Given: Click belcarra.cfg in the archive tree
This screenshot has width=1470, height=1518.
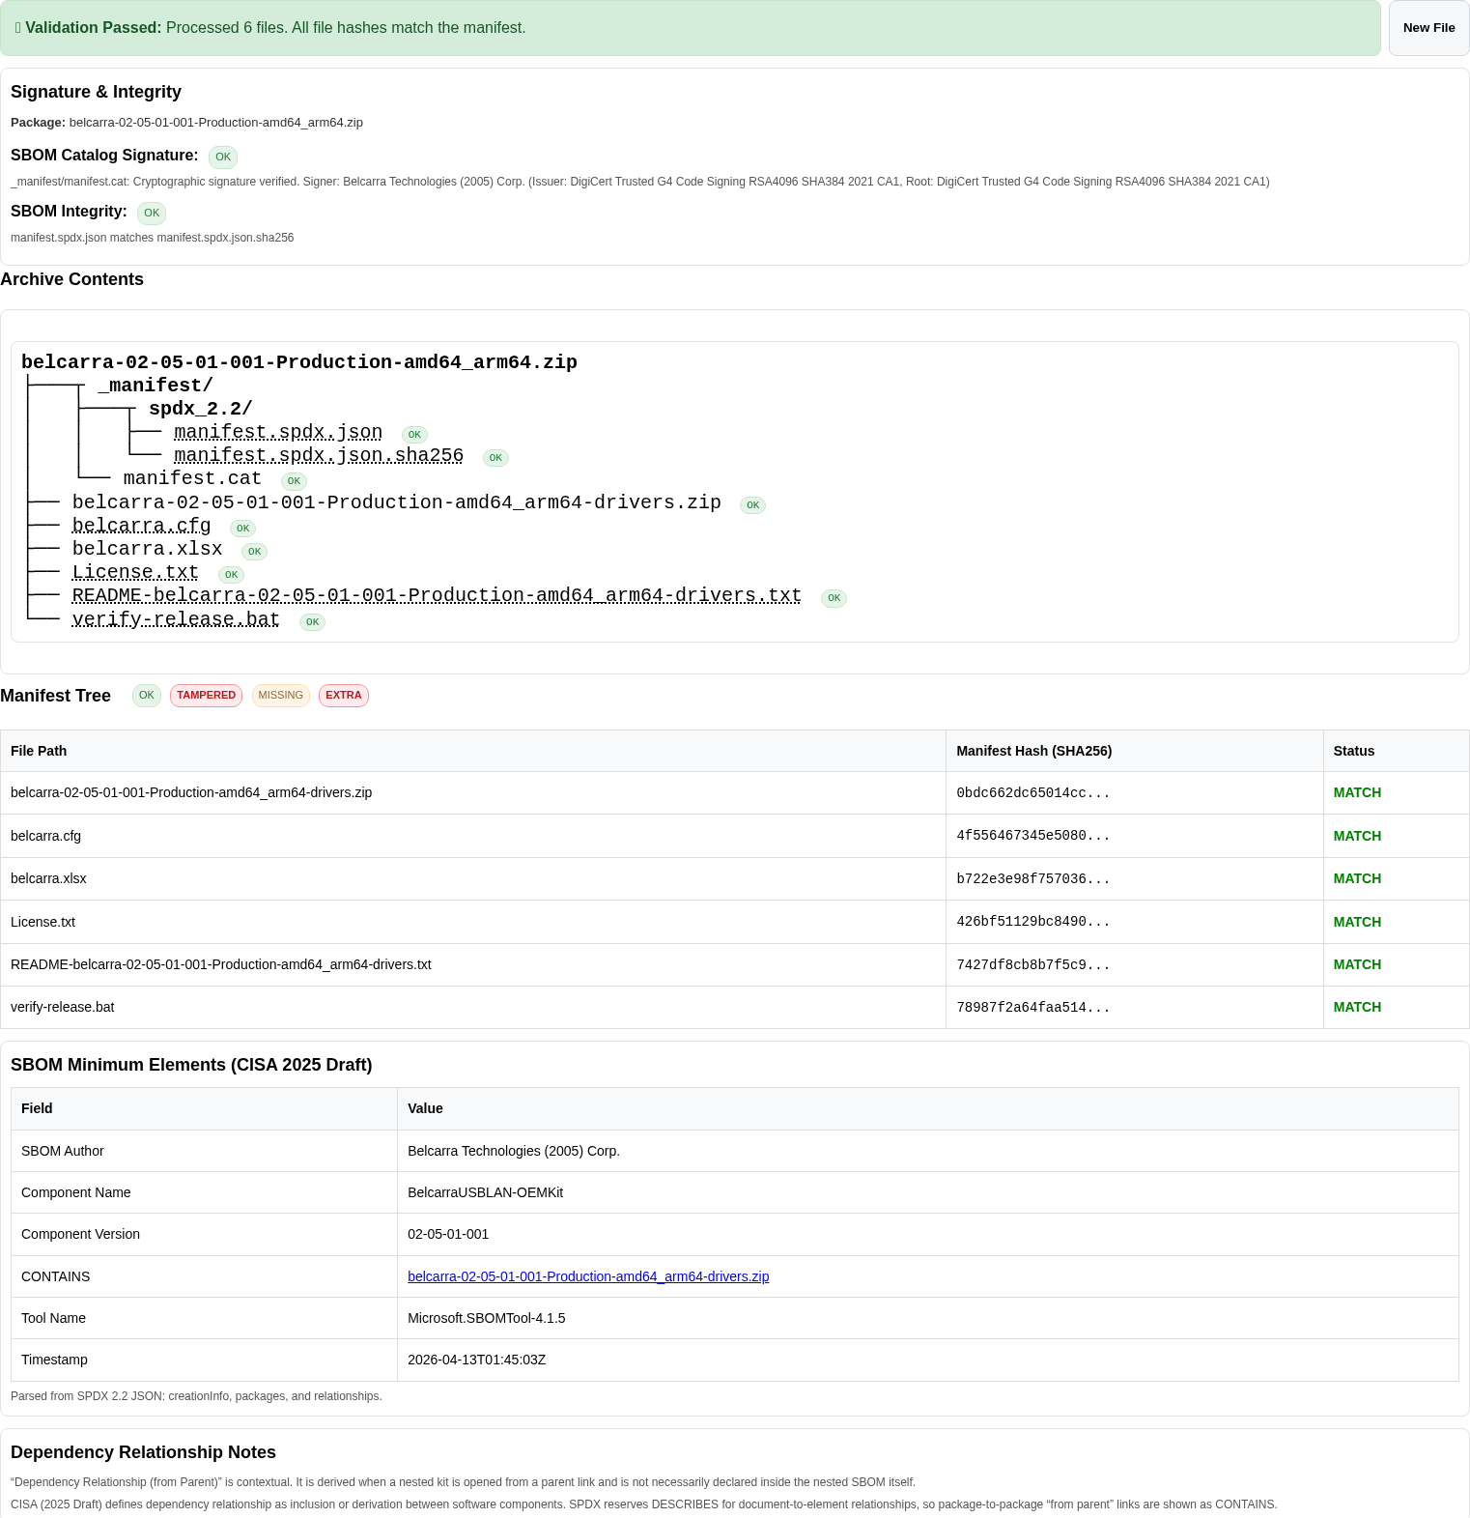Looking at the screenshot, I should [x=142, y=526].
